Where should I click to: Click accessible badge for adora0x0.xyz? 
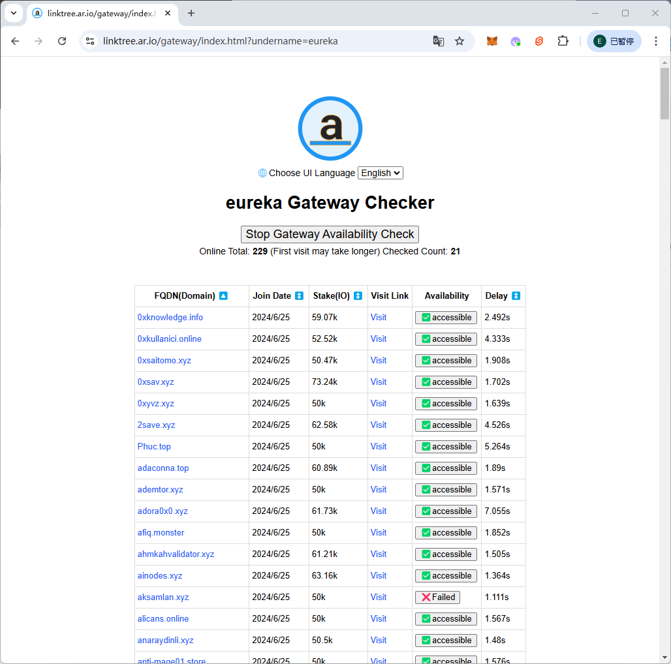pos(446,511)
